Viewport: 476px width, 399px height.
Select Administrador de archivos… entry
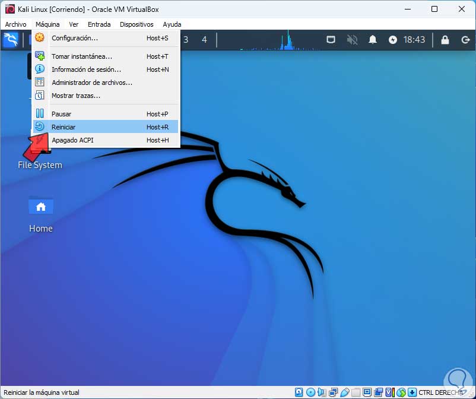point(105,83)
